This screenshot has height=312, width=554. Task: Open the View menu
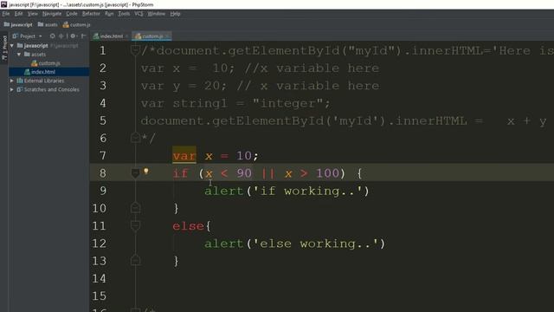coord(33,14)
